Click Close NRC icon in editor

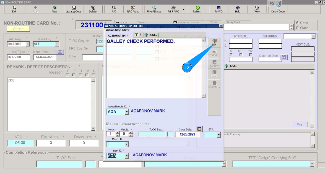click(x=214, y=85)
